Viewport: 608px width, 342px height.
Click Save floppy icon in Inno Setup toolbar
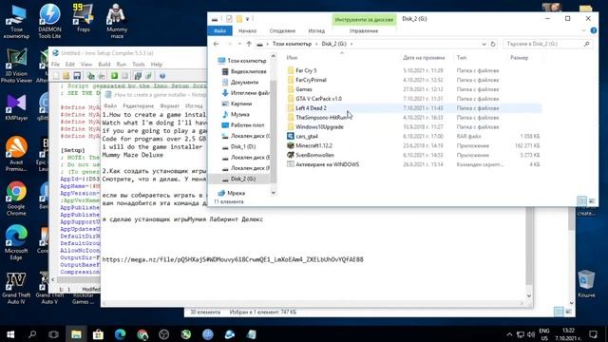tap(77, 76)
